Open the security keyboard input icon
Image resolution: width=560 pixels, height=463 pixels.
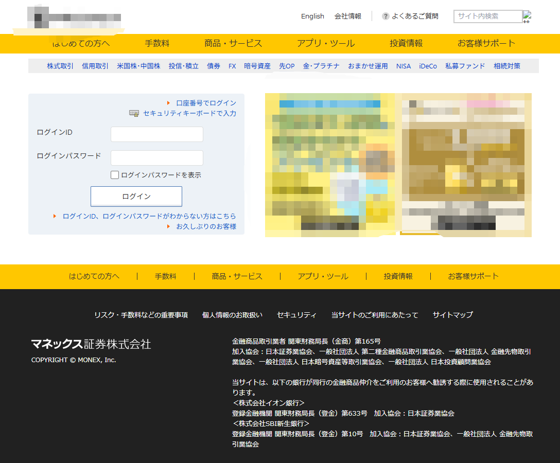click(134, 113)
